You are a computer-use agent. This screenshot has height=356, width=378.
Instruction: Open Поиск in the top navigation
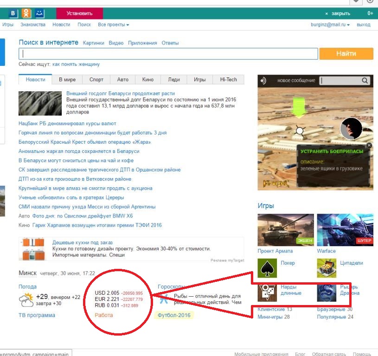[84, 25]
